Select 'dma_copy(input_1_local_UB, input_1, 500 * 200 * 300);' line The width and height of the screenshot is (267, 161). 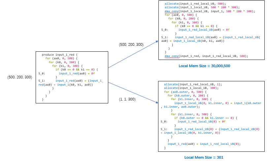click(x=210, y=11)
